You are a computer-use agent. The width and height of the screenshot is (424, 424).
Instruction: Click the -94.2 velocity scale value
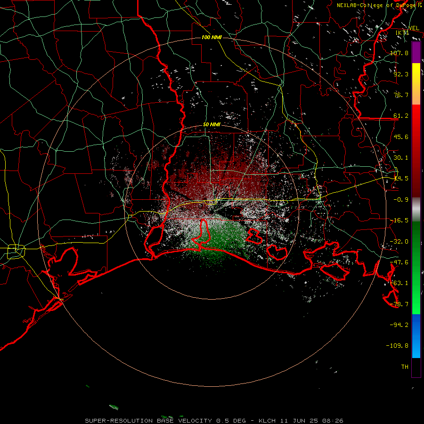pyautogui.click(x=399, y=325)
